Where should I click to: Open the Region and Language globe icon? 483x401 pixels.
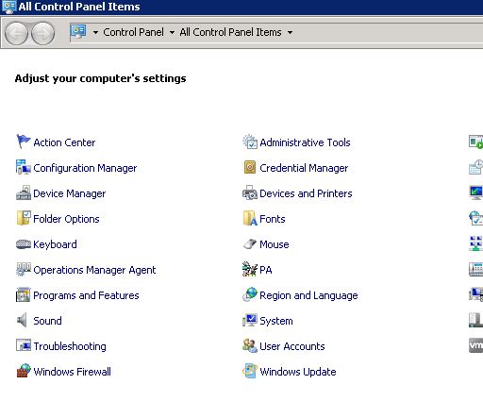[250, 295]
